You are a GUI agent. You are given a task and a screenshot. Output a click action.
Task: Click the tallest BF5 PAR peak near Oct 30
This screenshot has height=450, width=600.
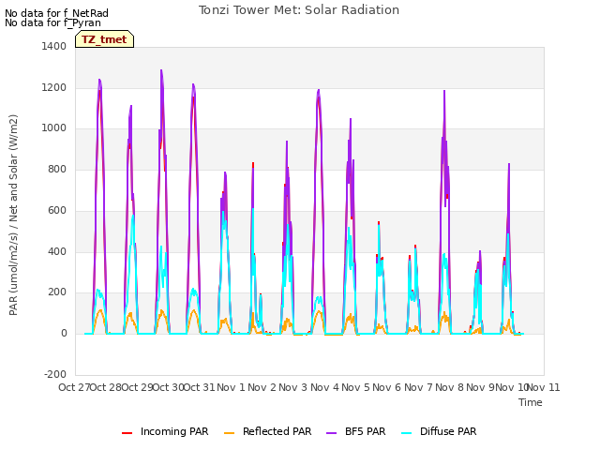tap(161, 70)
